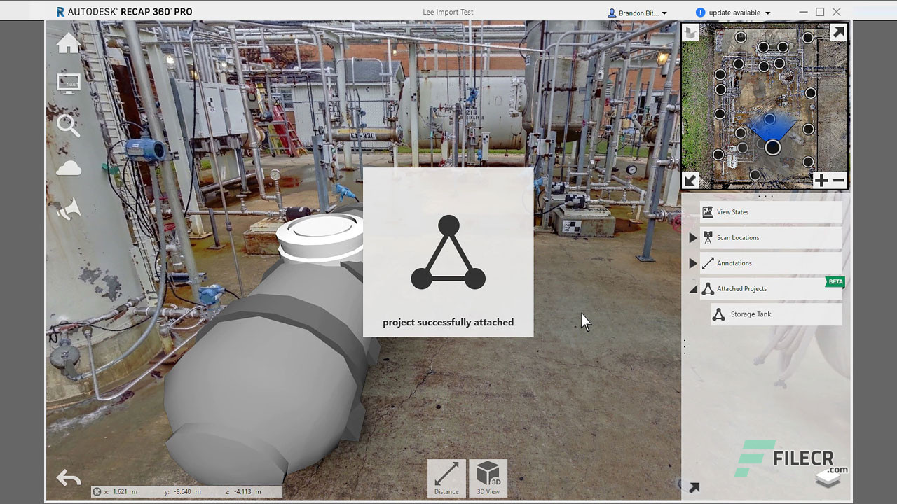The height and width of the screenshot is (504, 897).
Task: Open Annotations in project navigator
Action: click(x=770, y=263)
